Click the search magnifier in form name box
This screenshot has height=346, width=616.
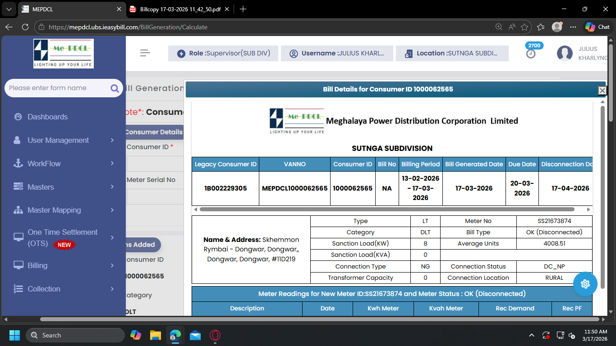[x=115, y=88]
